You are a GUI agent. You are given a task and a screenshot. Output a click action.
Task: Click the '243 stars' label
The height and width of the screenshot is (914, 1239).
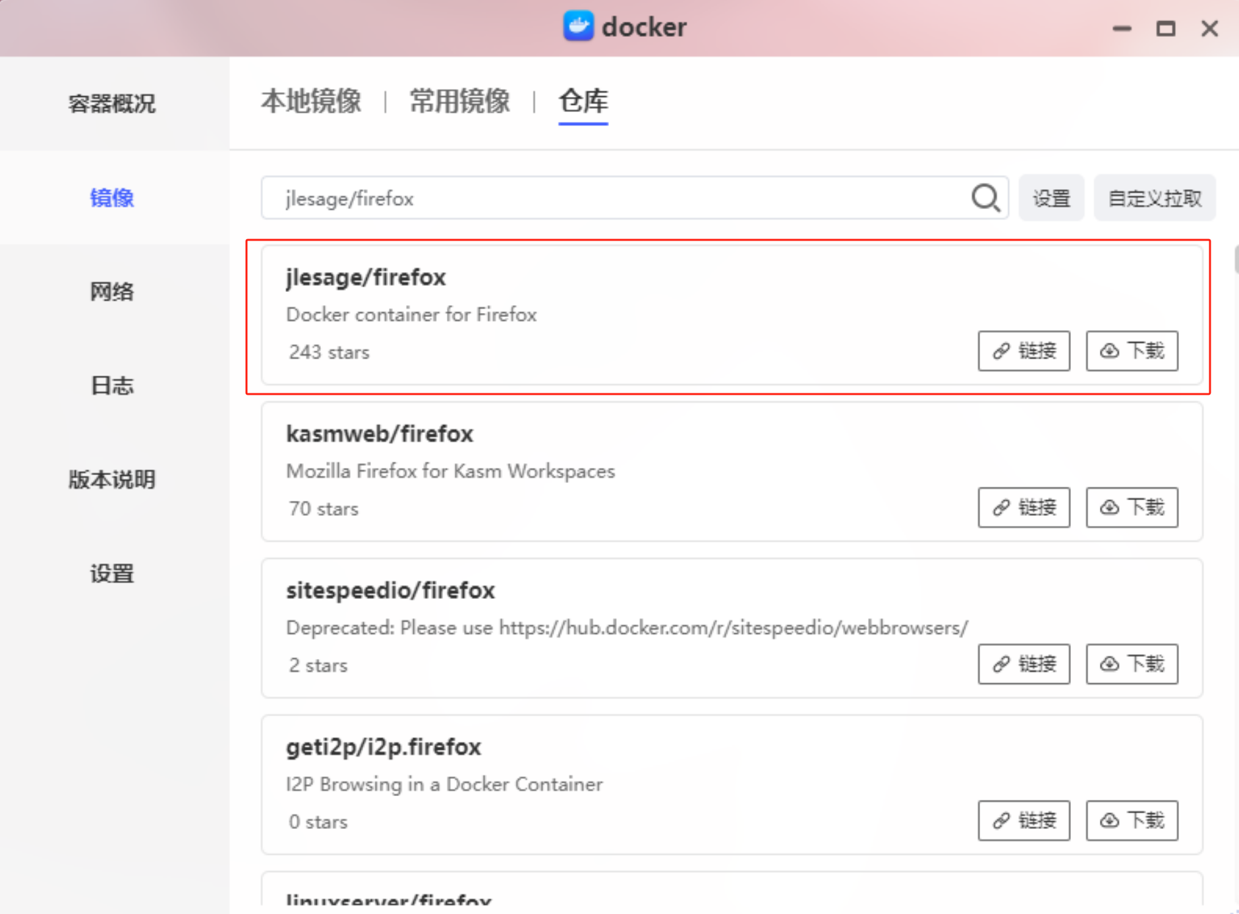click(x=329, y=352)
